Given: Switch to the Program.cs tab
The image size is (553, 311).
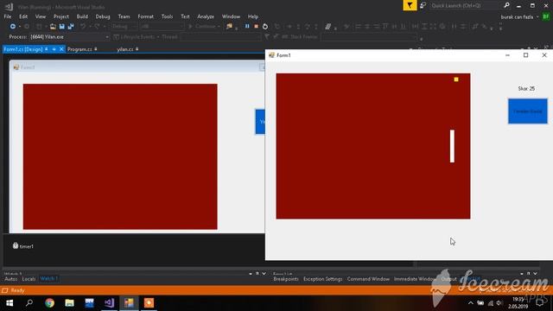Looking at the screenshot, I should pyautogui.click(x=79, y=49).
